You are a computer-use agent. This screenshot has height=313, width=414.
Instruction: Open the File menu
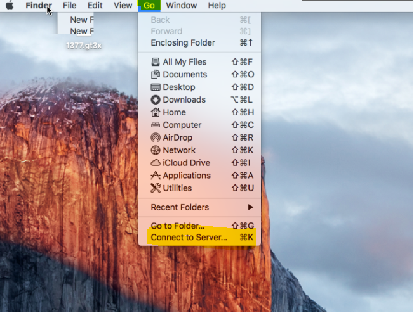point(69,5)
